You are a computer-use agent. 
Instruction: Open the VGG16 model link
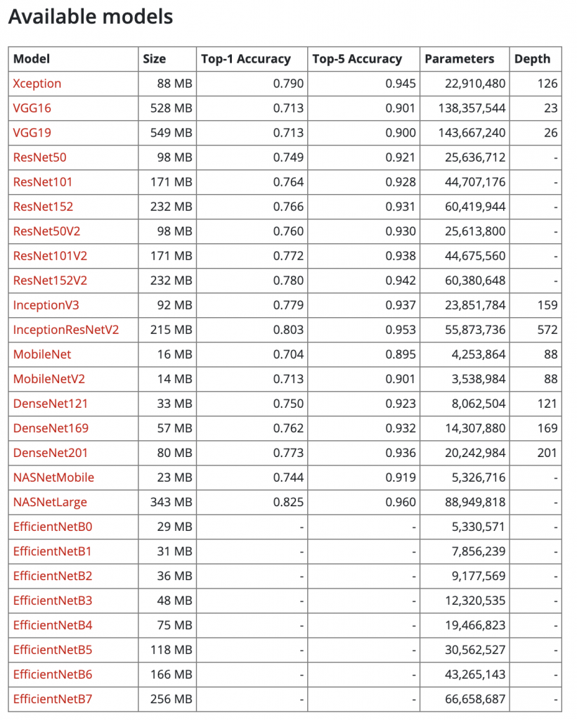click(32, 108)
